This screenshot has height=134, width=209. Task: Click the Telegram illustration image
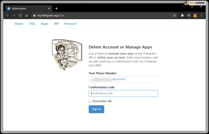[67, 54]
